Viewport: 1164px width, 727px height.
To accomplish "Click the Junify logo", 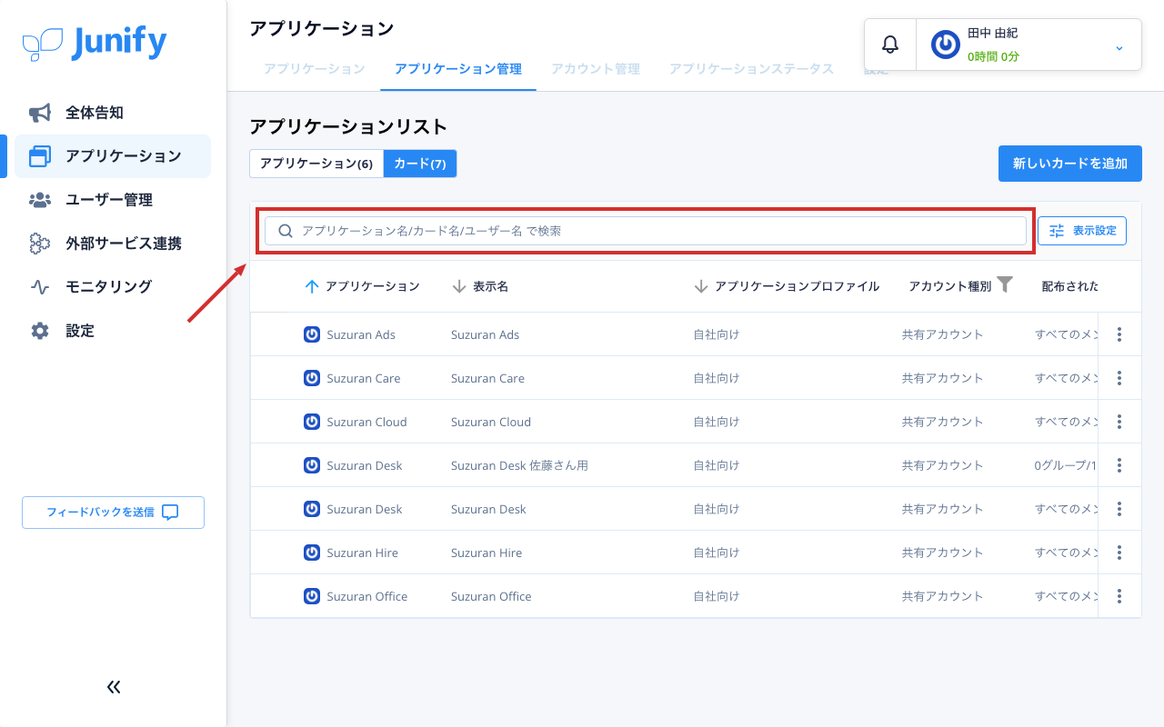I will pyautogui.click(x=95, y=43).
